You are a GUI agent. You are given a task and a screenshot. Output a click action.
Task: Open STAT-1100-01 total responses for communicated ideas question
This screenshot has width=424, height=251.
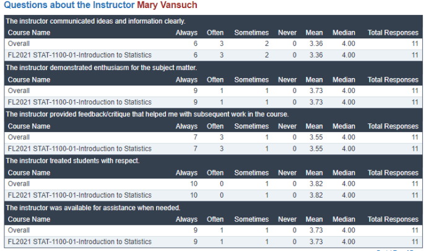tap(415, 55)
